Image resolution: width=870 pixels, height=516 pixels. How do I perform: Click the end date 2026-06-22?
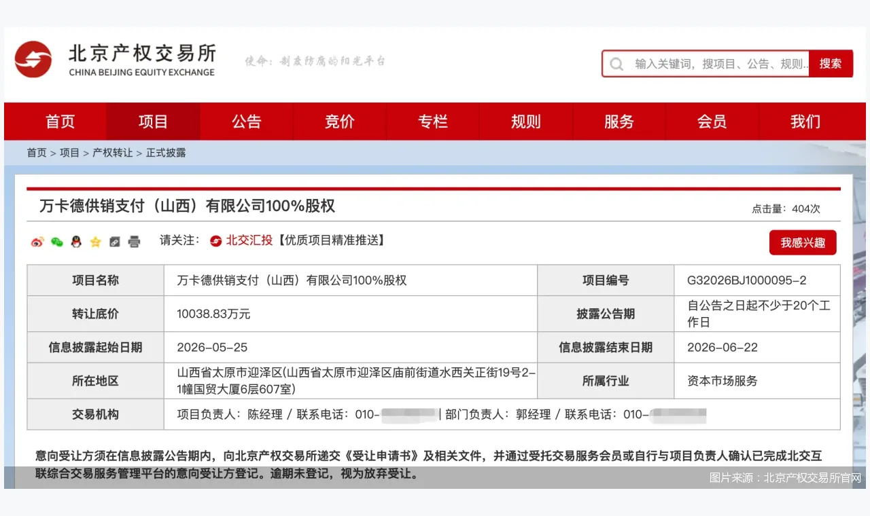(723, 347)
